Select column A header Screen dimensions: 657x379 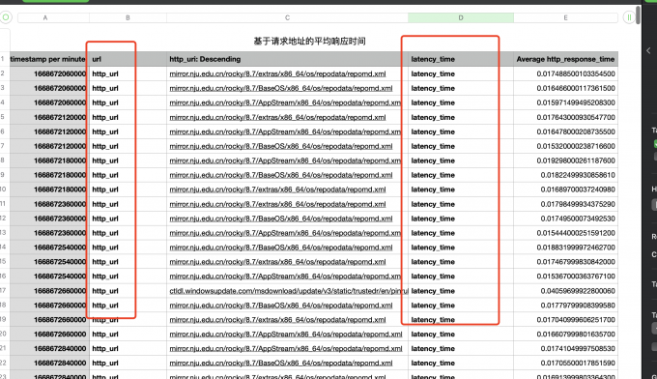pyautogui.click(x=44, y=17)
